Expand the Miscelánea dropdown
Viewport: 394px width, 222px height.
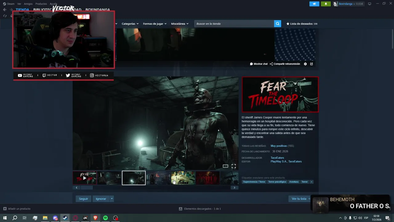click(x=180, y=24)
